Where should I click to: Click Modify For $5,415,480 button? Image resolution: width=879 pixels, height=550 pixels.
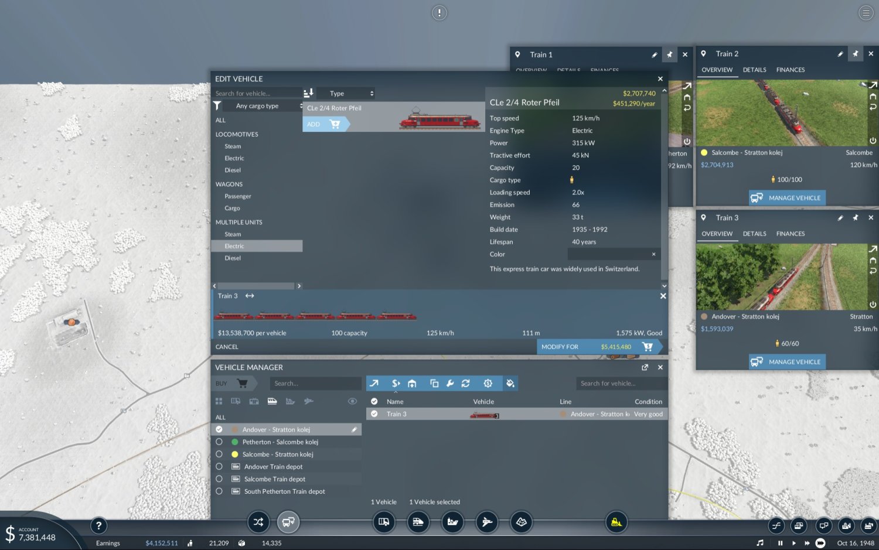coord(597,347)
